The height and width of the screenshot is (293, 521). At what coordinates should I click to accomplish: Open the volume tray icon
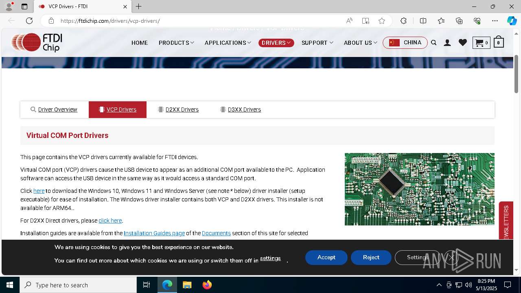468,285
